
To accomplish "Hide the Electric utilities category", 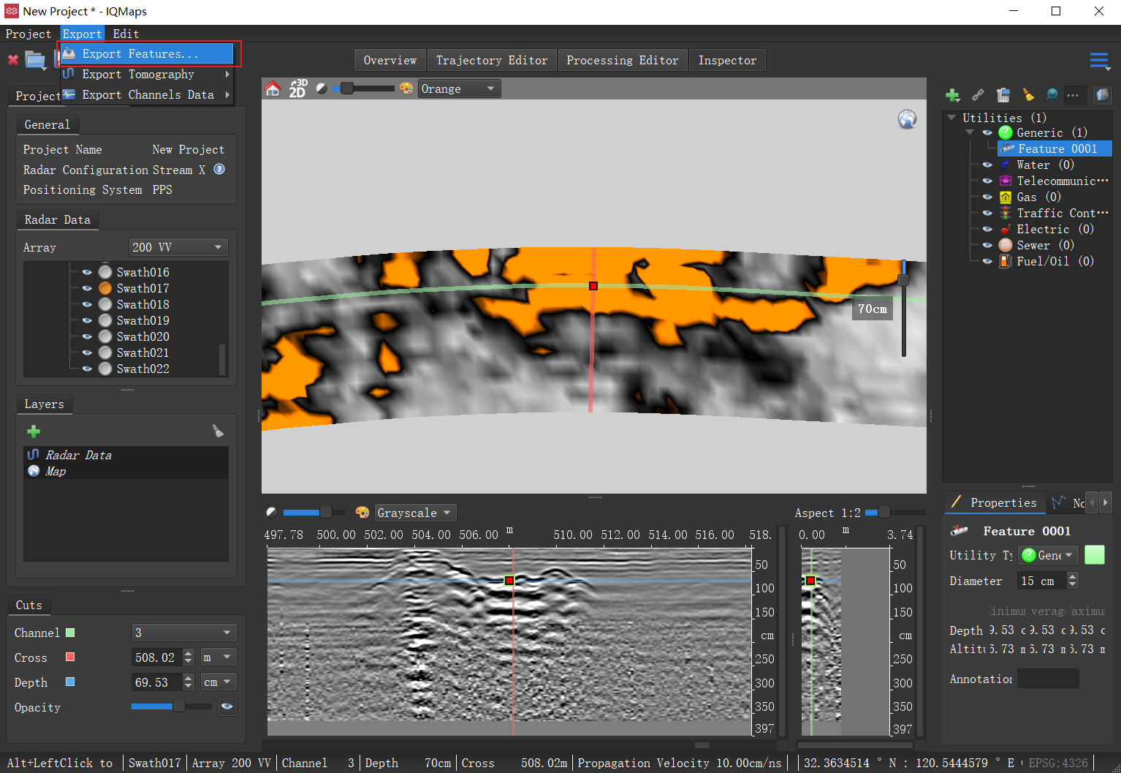I will click(987, 229).
